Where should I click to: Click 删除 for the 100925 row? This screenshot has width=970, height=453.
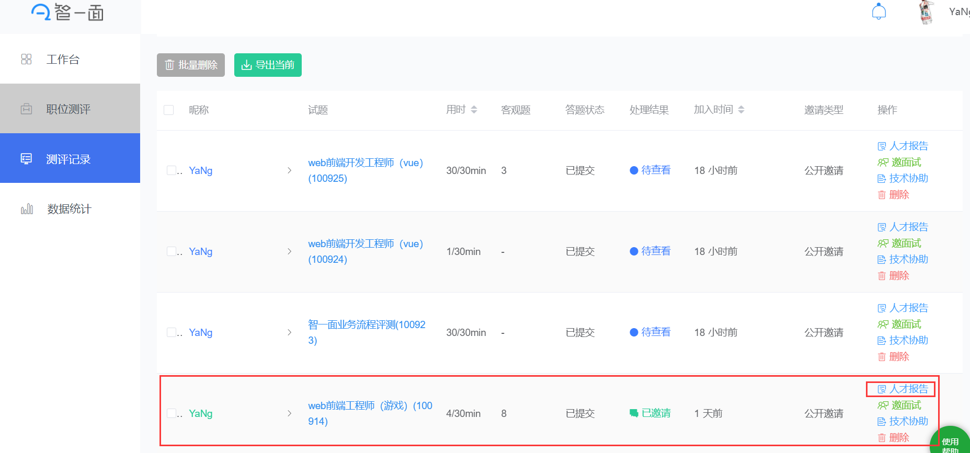[x=893, y=194]
